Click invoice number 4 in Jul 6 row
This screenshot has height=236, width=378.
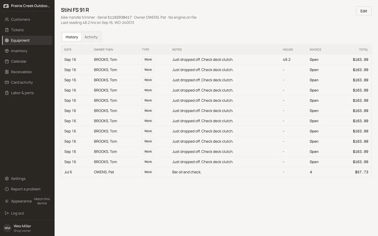311,172
